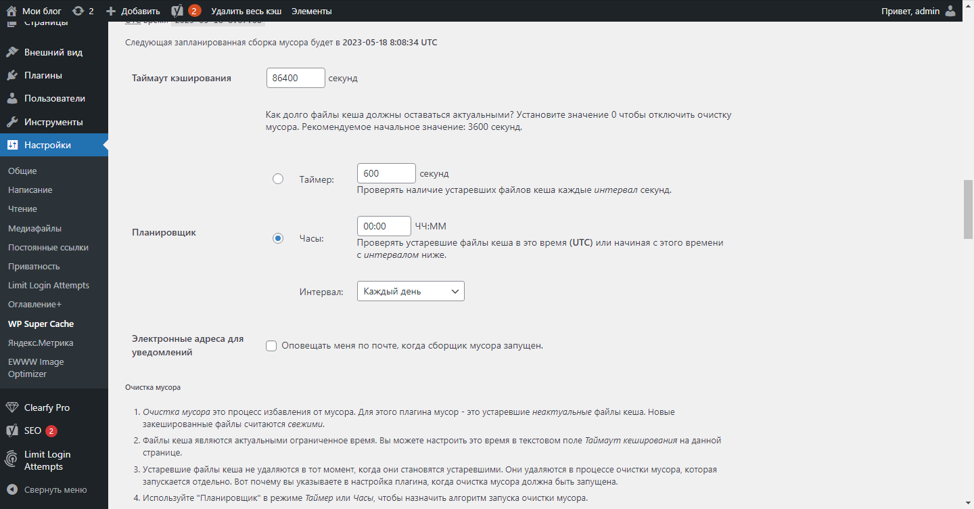Click the Плагины plug icon in the sidebar
Image resolution: width=974 pixels, height=509 pixels.
point(12,75)
